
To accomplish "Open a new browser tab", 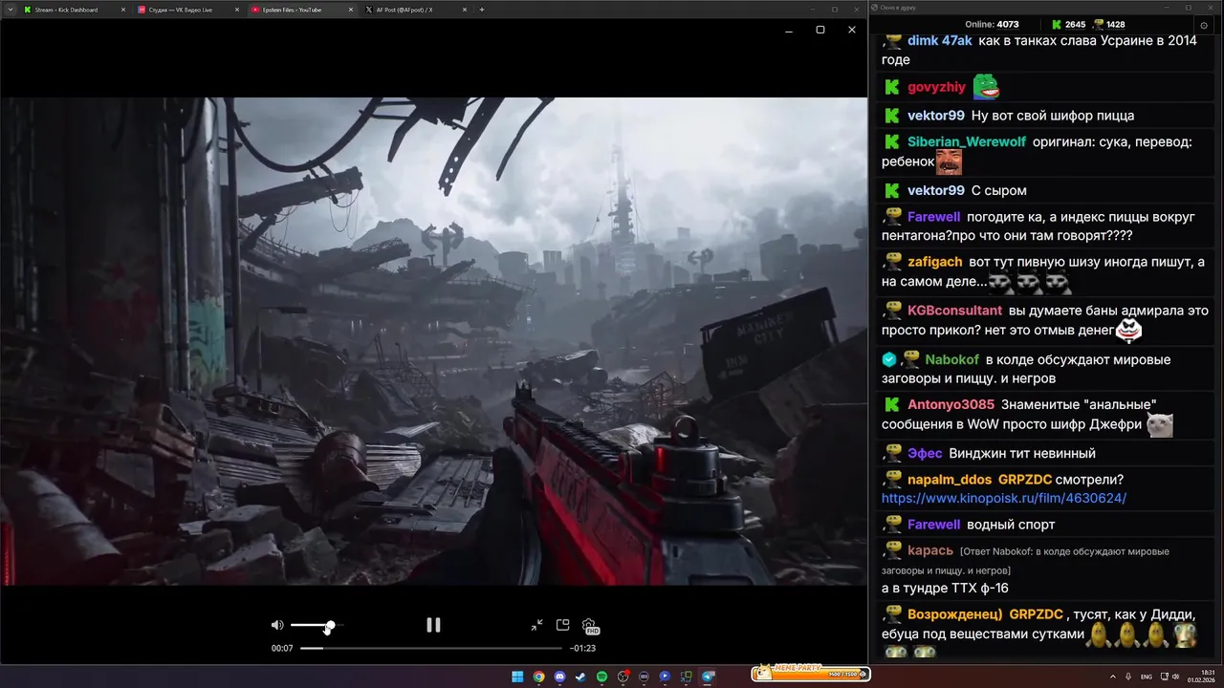I will point(482,10).
